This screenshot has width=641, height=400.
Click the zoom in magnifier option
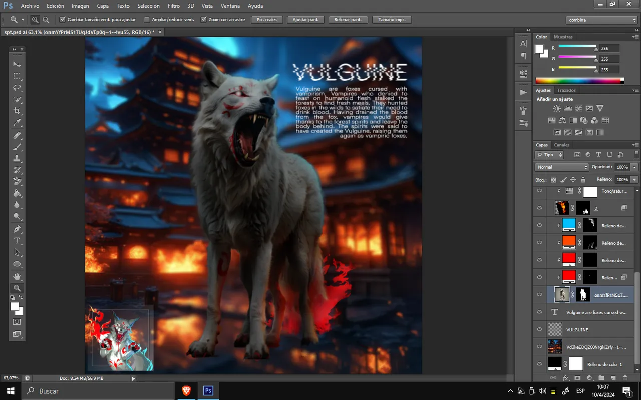35,20
